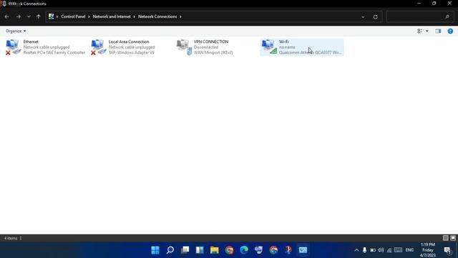
Task: Click the search box in Network Connections
Action: coord(420,16)
